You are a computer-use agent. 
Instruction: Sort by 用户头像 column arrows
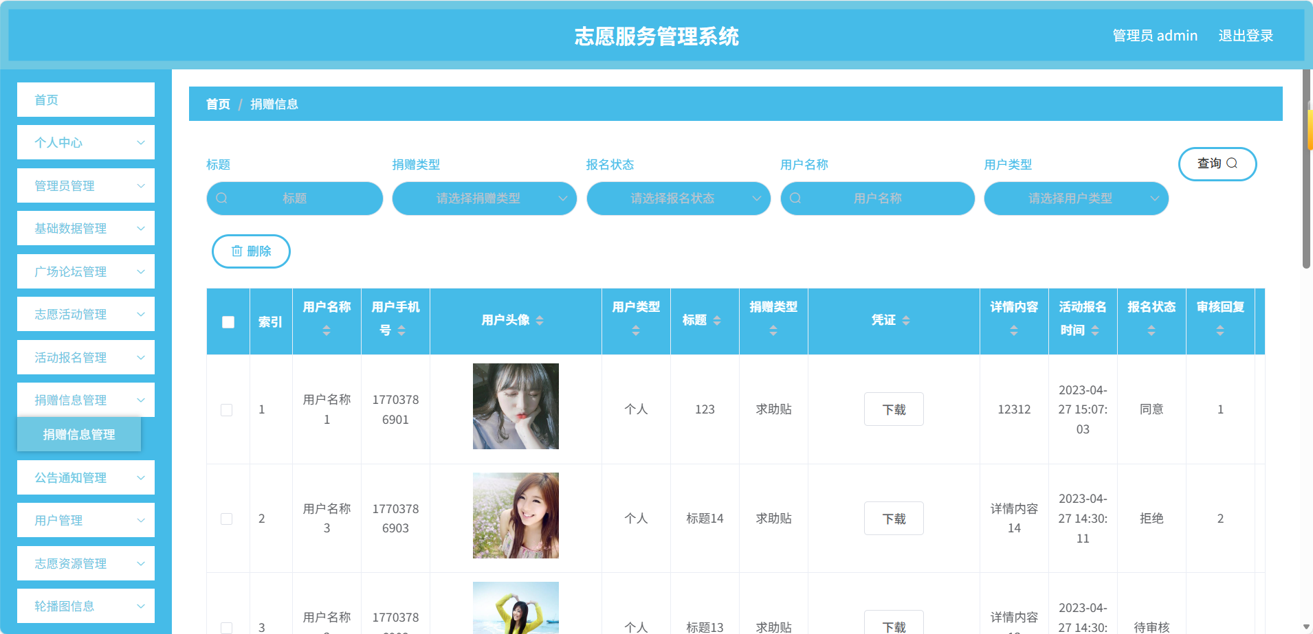540,320
